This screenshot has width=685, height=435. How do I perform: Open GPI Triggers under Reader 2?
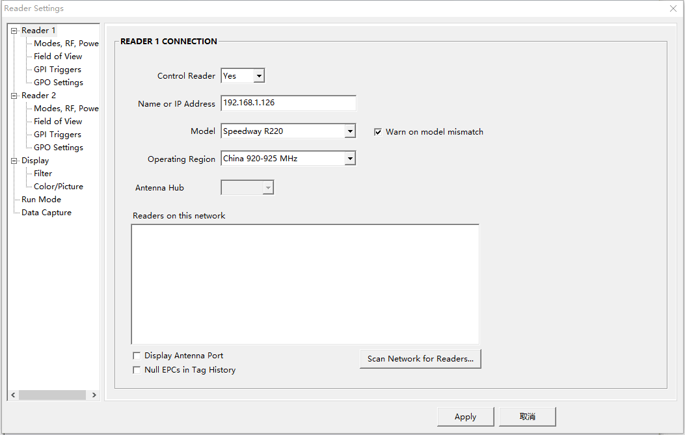[x=57, y=135]
